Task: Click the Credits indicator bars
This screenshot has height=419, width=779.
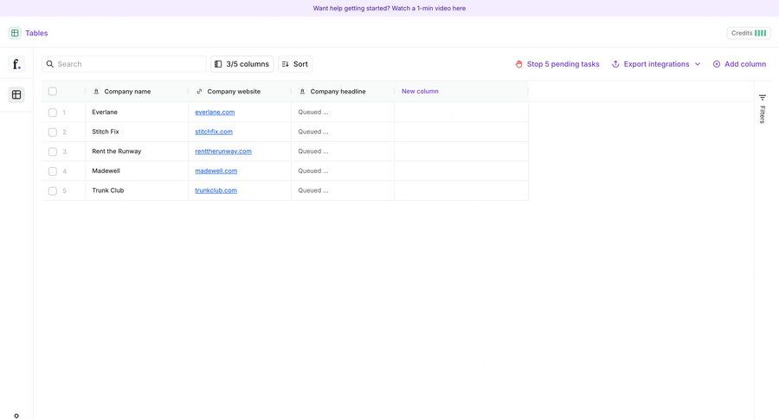Action: tap(760, 33)
